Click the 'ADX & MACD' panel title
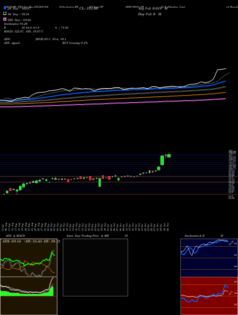 (15, 236)
